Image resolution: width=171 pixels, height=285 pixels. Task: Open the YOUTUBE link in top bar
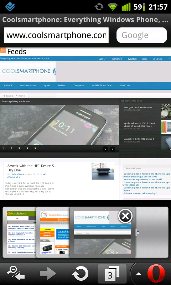(157, 59)
